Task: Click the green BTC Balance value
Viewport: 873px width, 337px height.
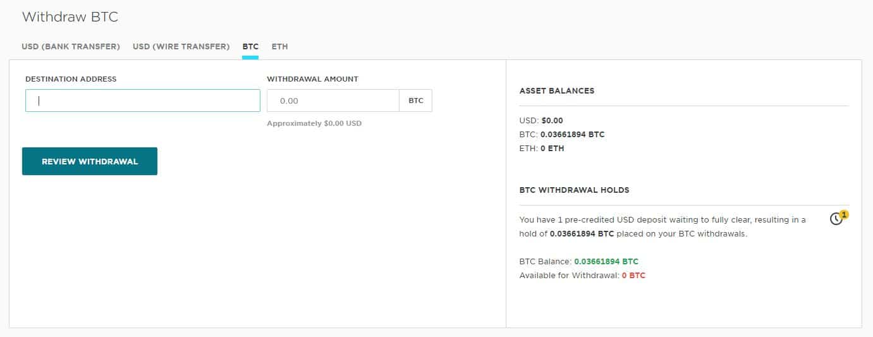Action: (x=606, y=261)
